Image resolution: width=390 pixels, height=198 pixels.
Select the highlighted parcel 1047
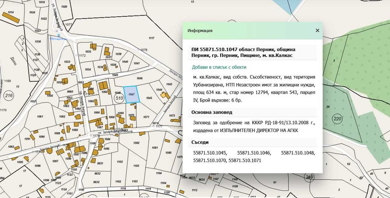point(131,94)
